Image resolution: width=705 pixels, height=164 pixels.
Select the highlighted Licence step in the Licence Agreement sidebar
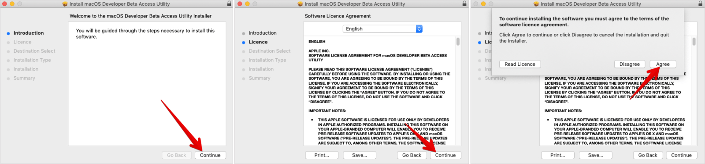pyautogui.click(x=258, y=42)
